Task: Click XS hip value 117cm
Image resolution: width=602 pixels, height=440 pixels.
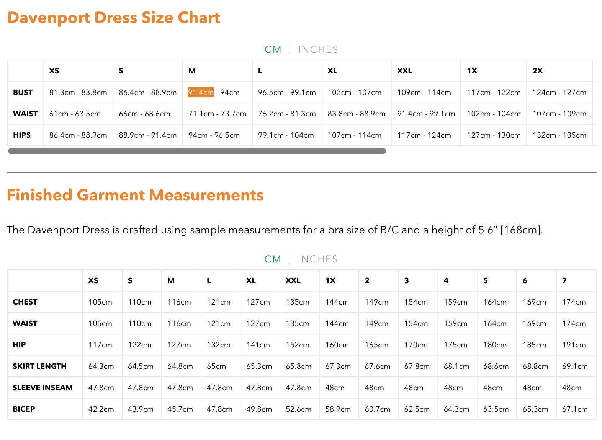Action: [100, 345]
